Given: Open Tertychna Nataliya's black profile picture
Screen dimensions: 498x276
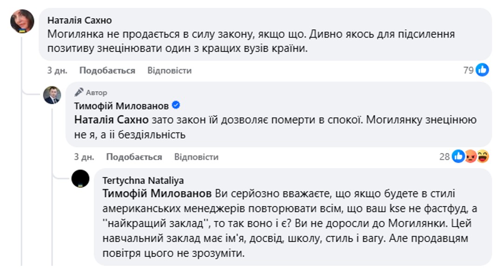Looking at the screenshot, I should pos(80,178).
